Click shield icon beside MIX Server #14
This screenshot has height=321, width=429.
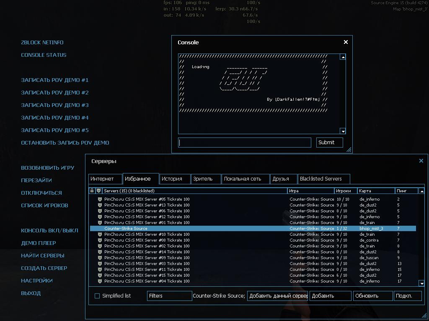[x=100, y=252]
